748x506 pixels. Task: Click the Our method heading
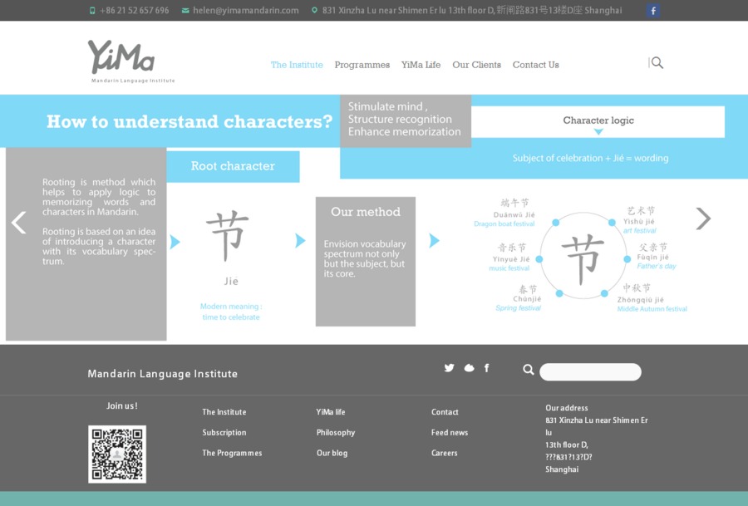coord(366,212)
